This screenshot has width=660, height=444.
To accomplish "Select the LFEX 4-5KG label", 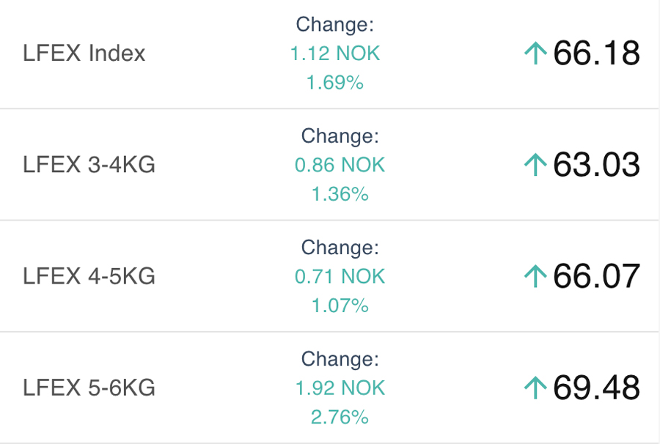I will pyautogui.click(x=89, y=276).
